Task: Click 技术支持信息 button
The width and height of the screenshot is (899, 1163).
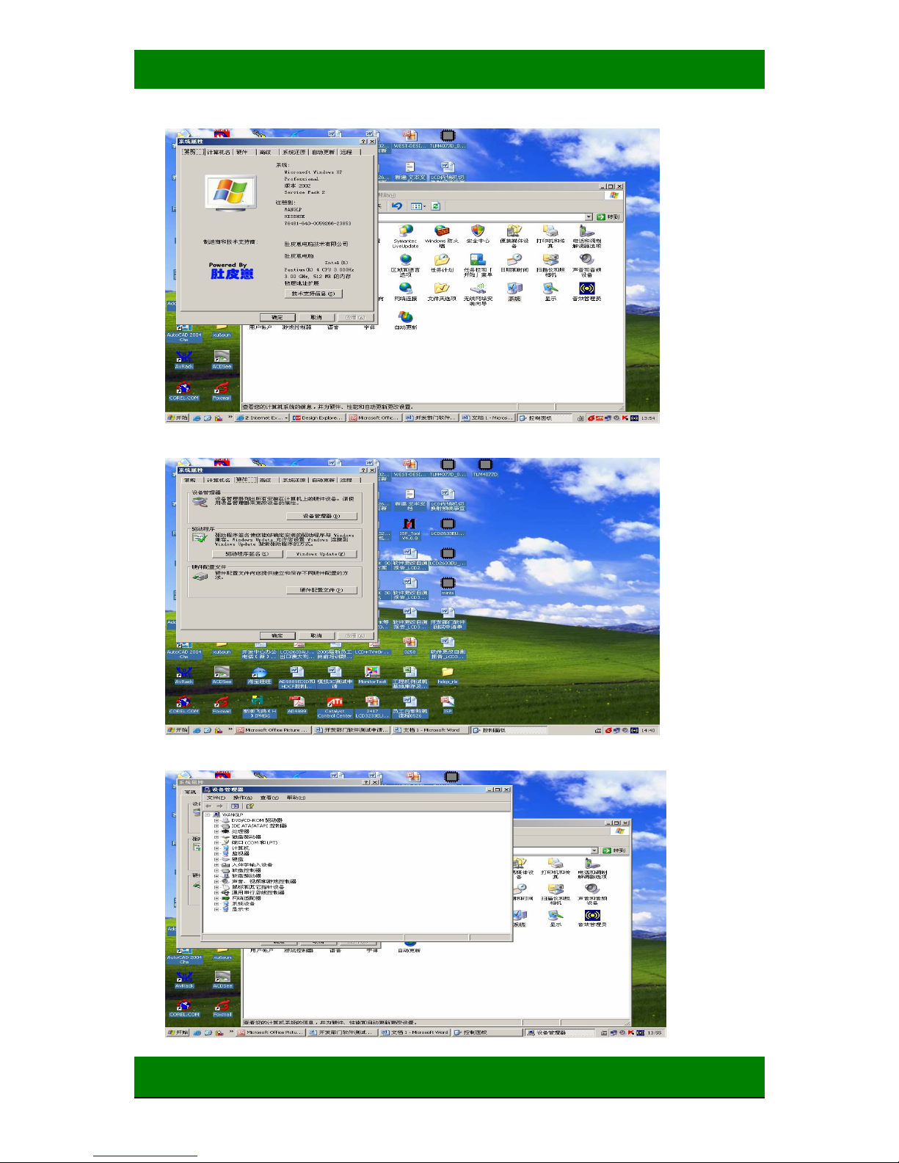Action: pos(313,294)
